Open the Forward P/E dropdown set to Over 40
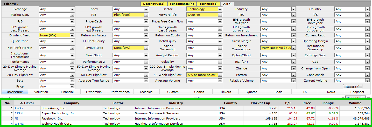The height and width of the screenshot is (127, 372). 204,15
